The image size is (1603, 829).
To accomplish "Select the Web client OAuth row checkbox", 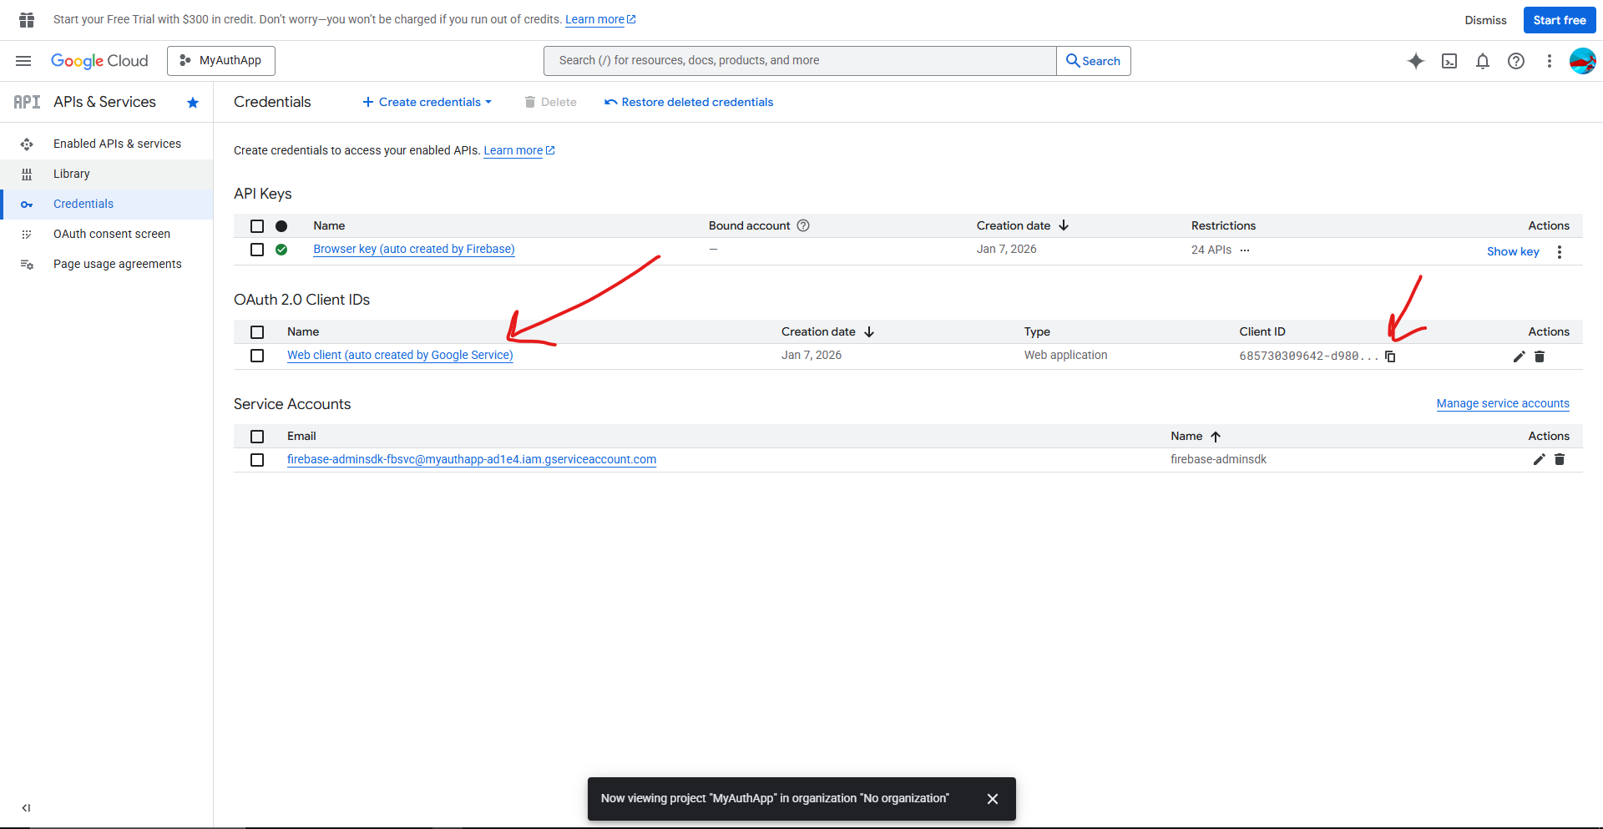I will coord(257,356).
